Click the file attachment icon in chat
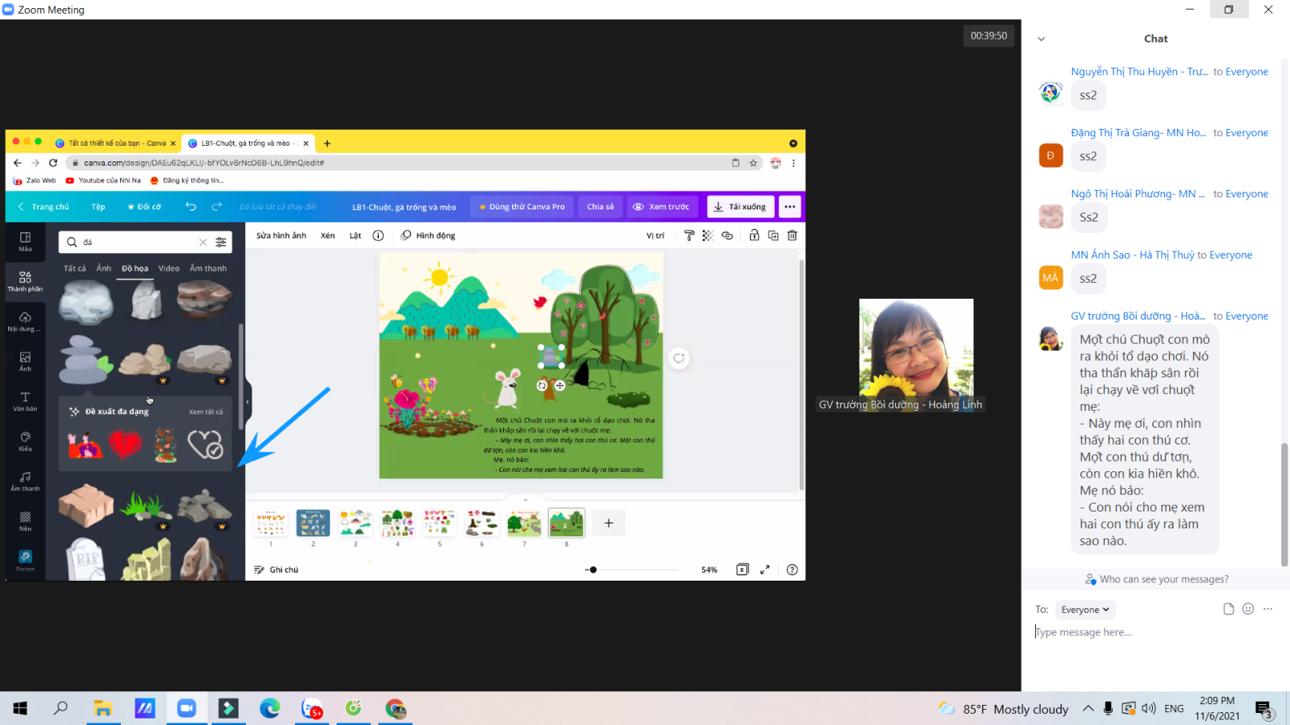Image resolution: width=1290 pixels, height=725 pixels. pos(1228,609)
